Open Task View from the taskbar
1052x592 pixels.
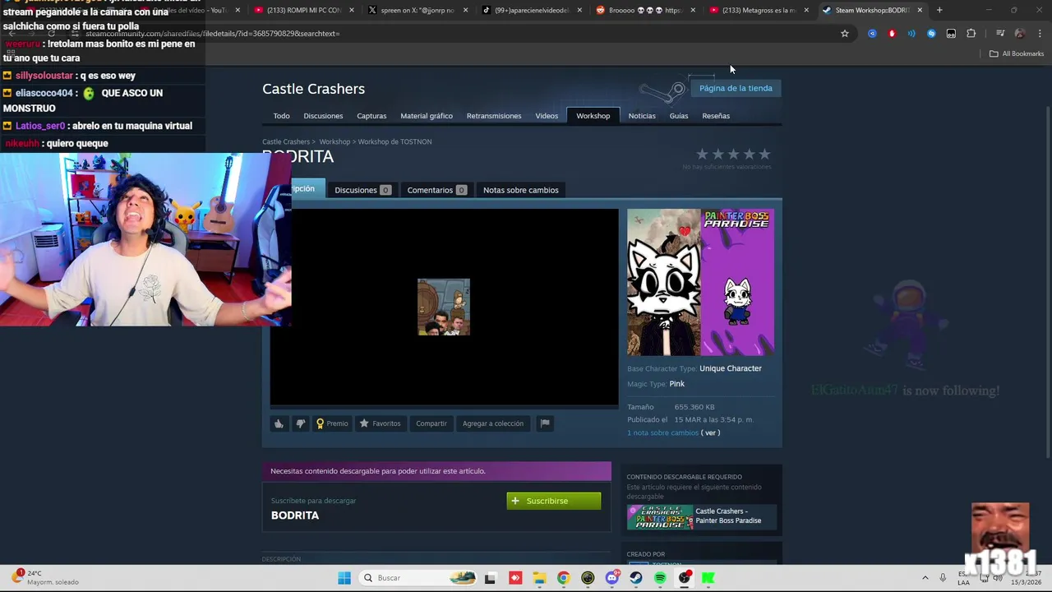point(490,578)
